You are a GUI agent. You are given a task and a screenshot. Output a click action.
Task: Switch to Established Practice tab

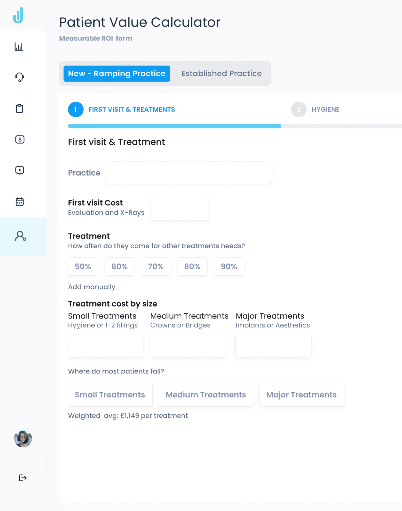pyautogui.click(x=221, y=74)
